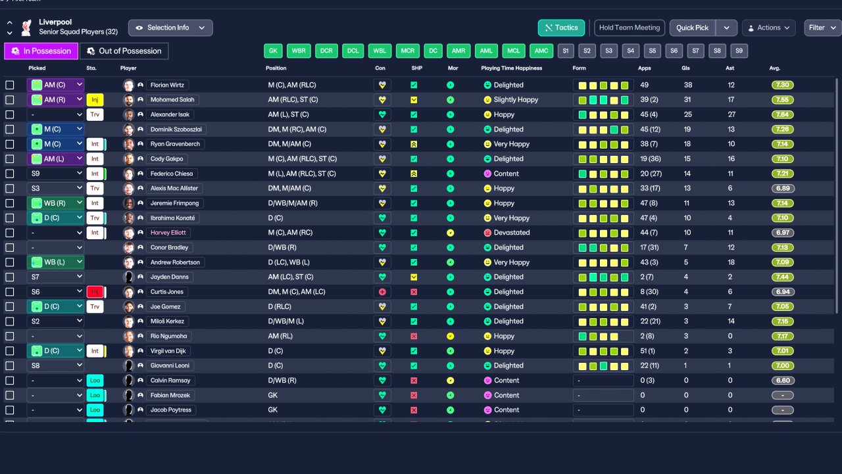
Task: Click the Quick Pick button
Action: tap(693, 28)
